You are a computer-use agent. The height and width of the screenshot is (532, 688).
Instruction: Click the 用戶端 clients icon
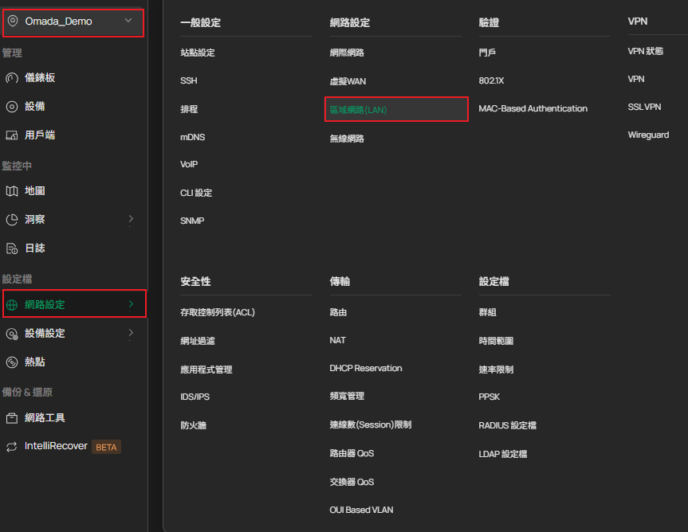pos(12,135)
